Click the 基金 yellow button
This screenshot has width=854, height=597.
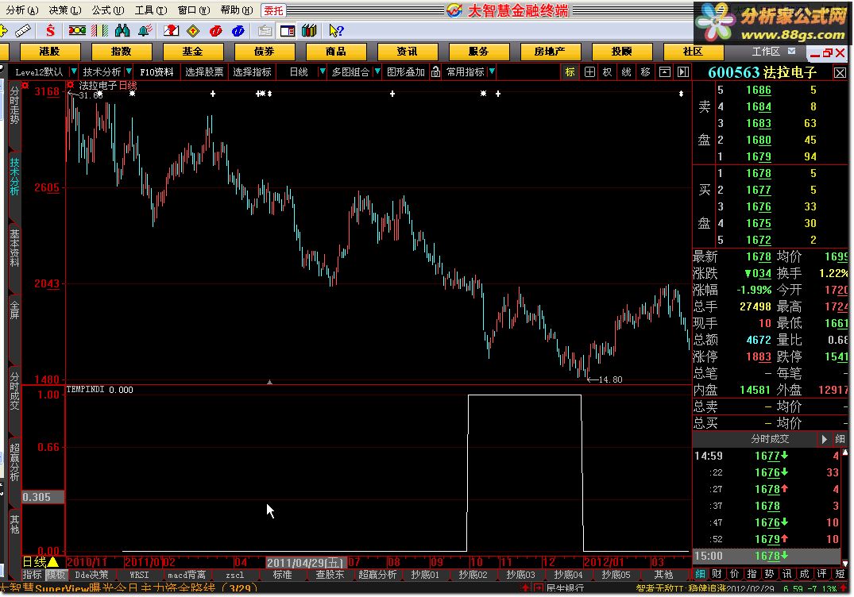coord(192,51)
